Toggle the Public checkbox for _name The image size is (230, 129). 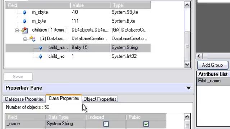coord(146,124)
